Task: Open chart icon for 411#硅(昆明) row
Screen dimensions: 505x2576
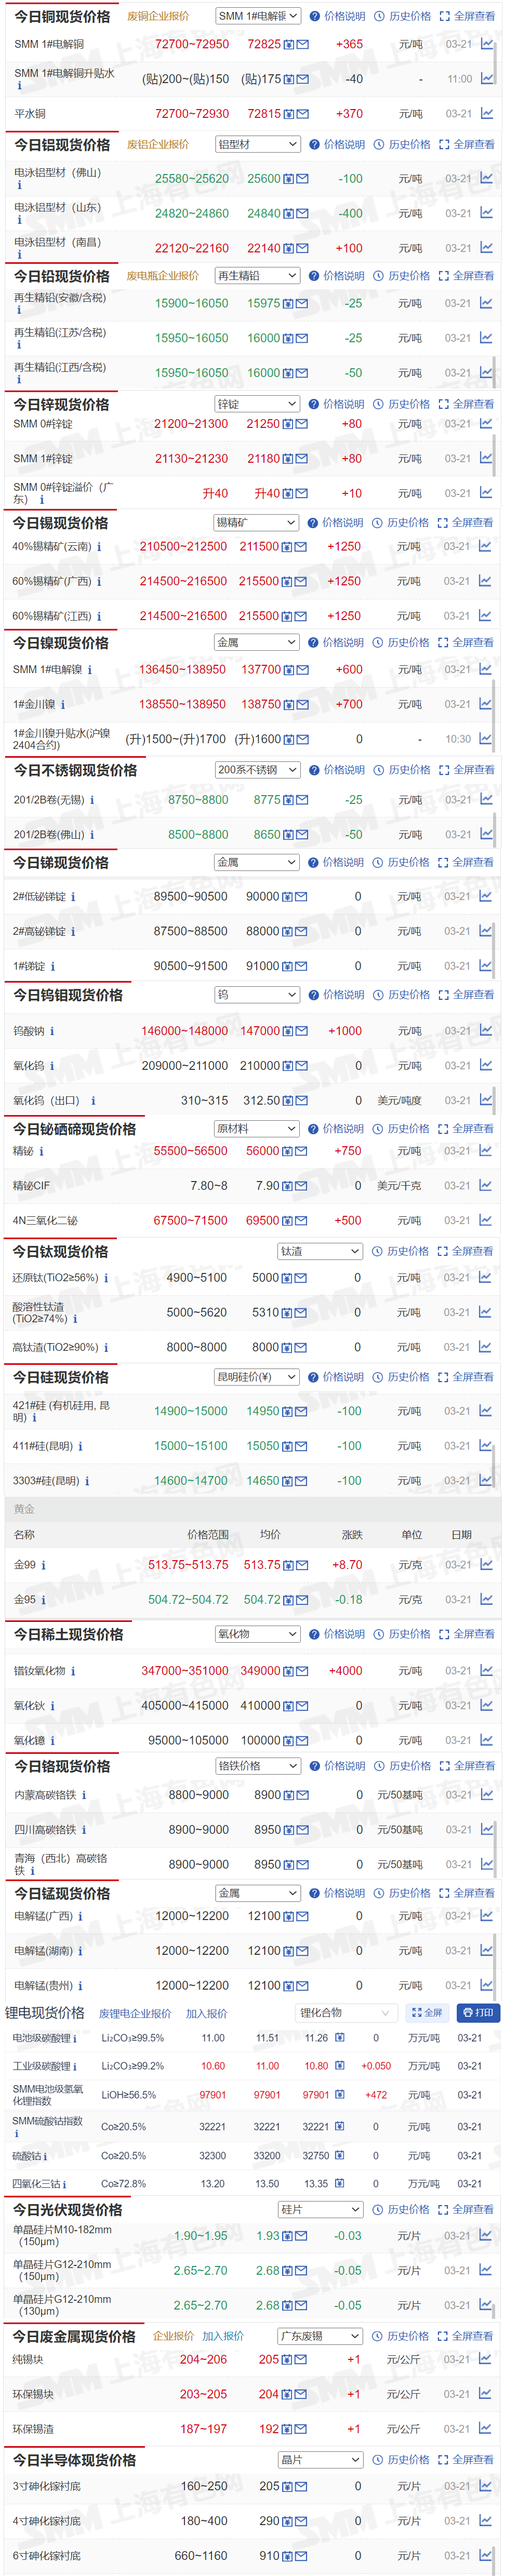Action: tap(485, 1445)
